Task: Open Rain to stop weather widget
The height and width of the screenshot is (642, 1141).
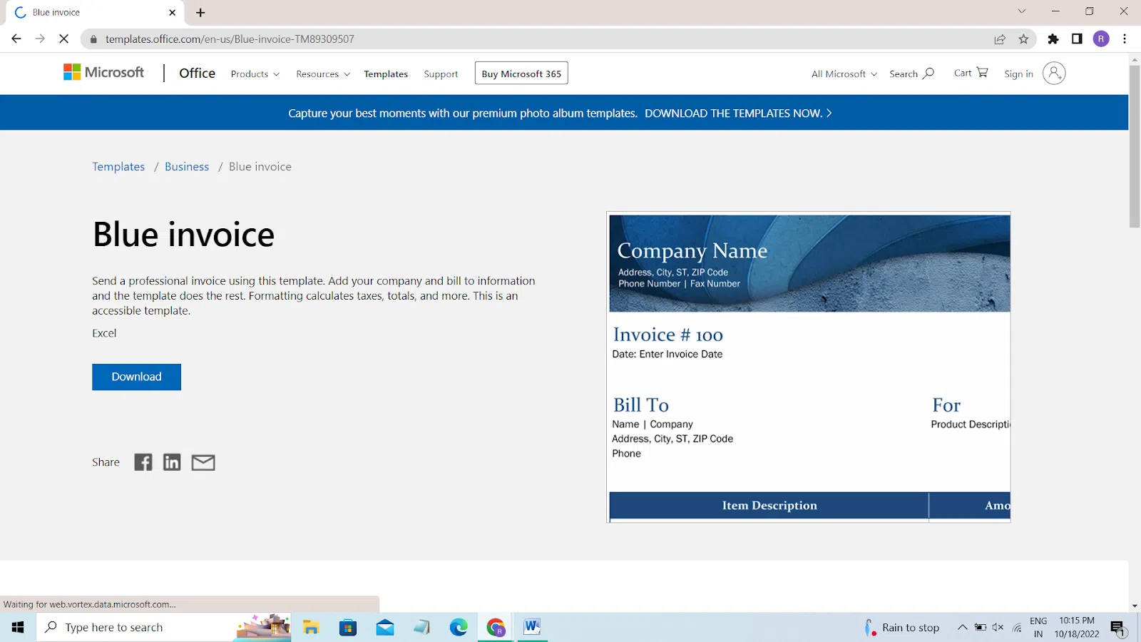Action: tap(902, 628)
